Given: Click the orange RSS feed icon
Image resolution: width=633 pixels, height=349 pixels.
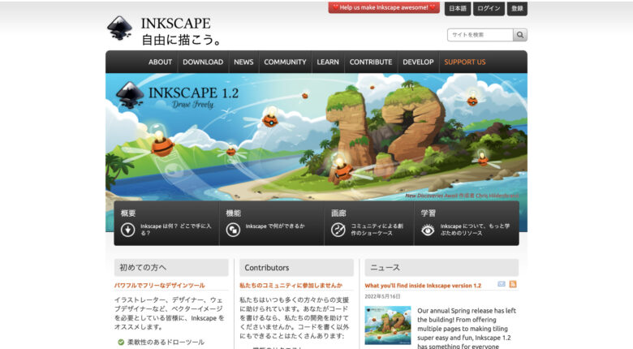Looking at the screenshot, I should pos(513,284).
